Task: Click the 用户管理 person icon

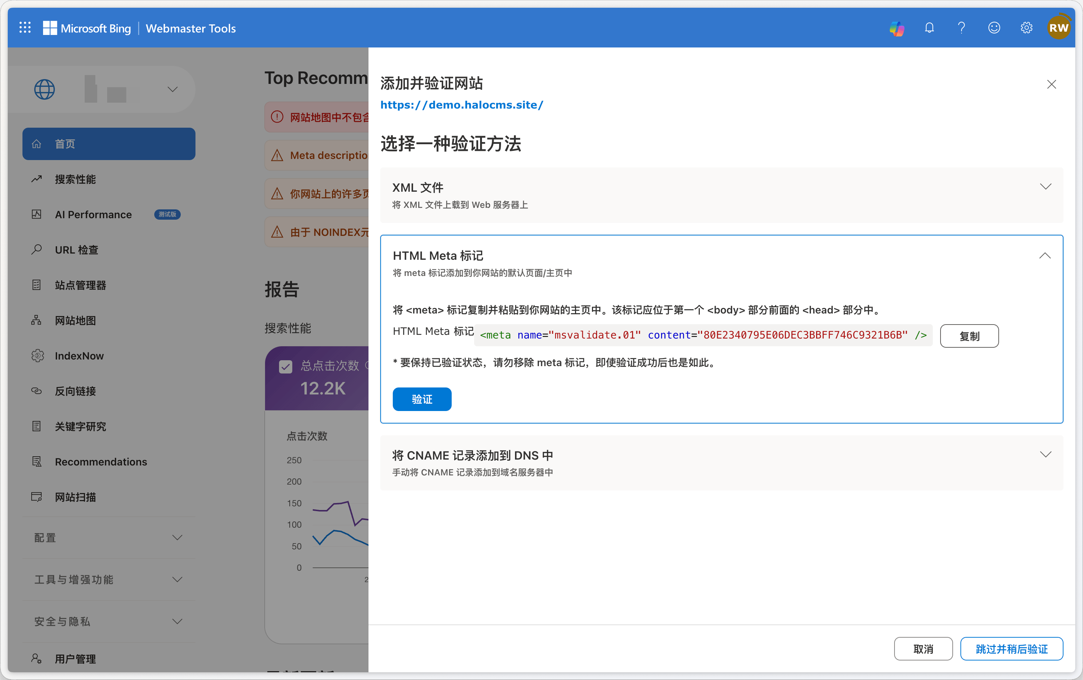Action: point(36,658)
